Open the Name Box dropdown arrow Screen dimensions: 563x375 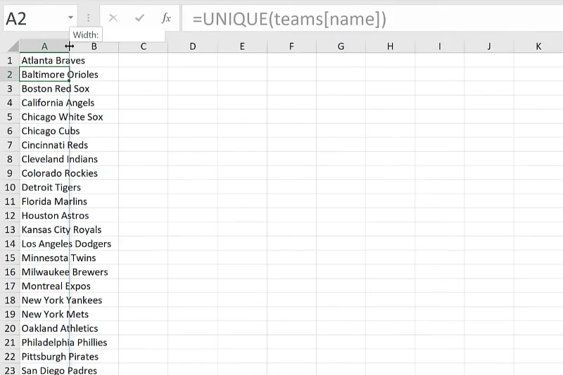coord(70,18)
